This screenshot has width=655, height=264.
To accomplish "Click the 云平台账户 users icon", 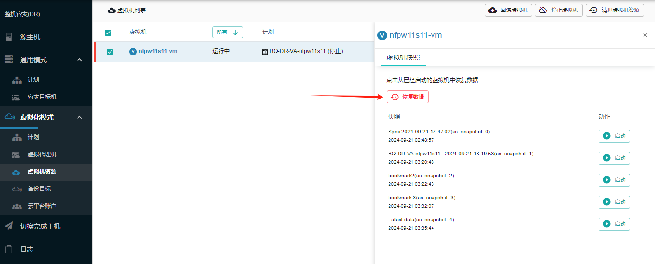I will (x=17, y=206).
